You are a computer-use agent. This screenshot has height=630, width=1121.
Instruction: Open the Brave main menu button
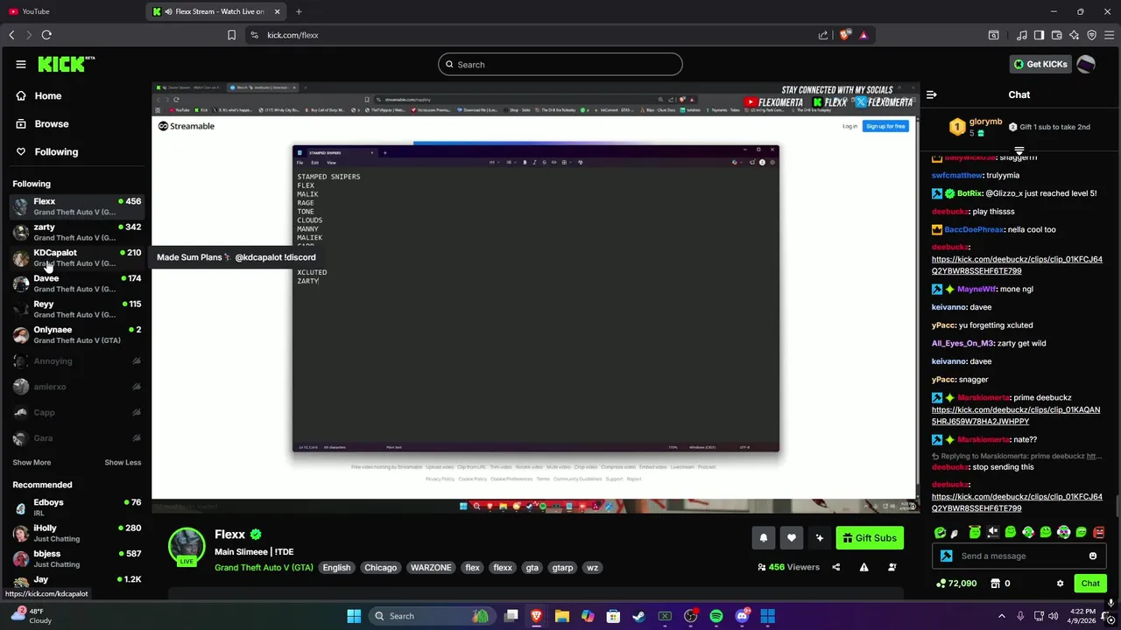(x=1109, y=35)
